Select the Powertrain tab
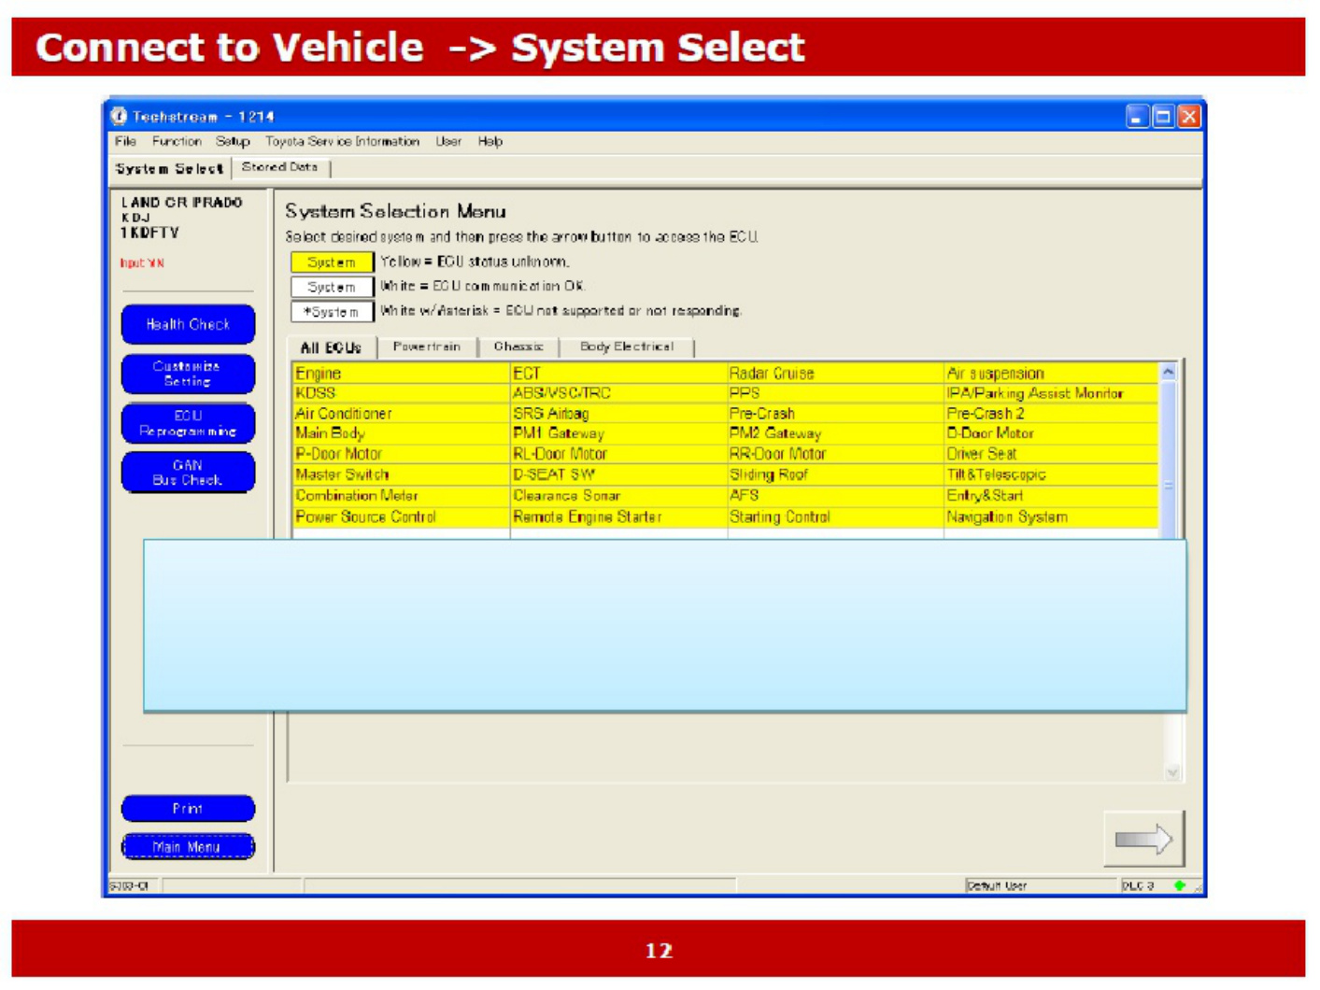The height and width of the screenshot is (990, 1320). point(426,346)
